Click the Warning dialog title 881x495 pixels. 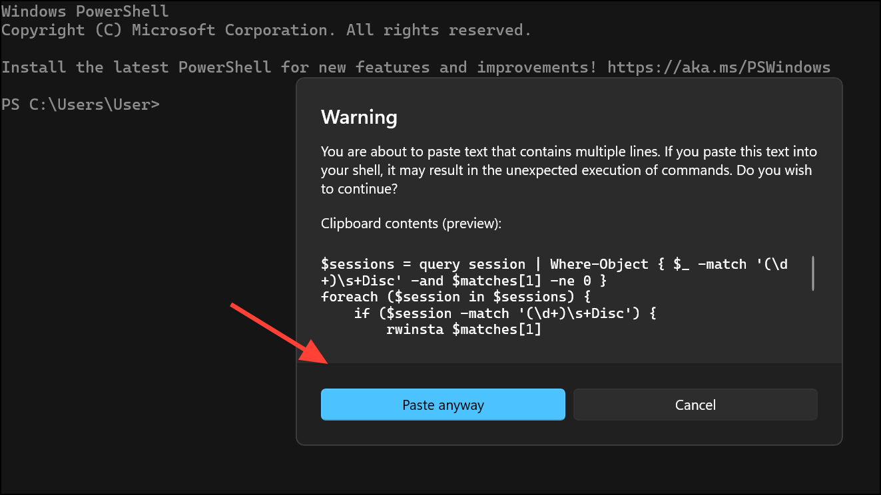coord(359,118)
